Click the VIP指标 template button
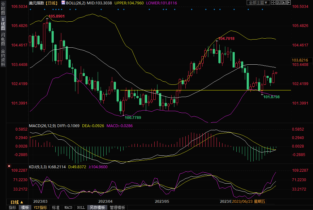The width and height of the screenshot is (313, 210). [40, 207]
